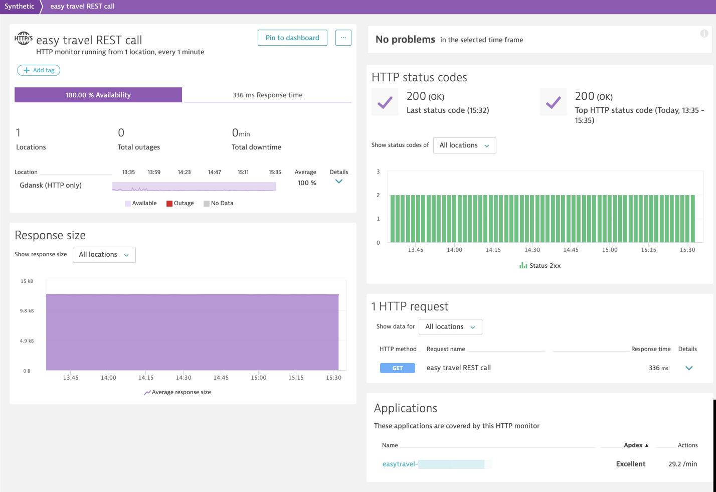Open response size All locations dropdown
Image resolution: width=716 pixels, height=492 pixels.
click(x=104, y=255)
